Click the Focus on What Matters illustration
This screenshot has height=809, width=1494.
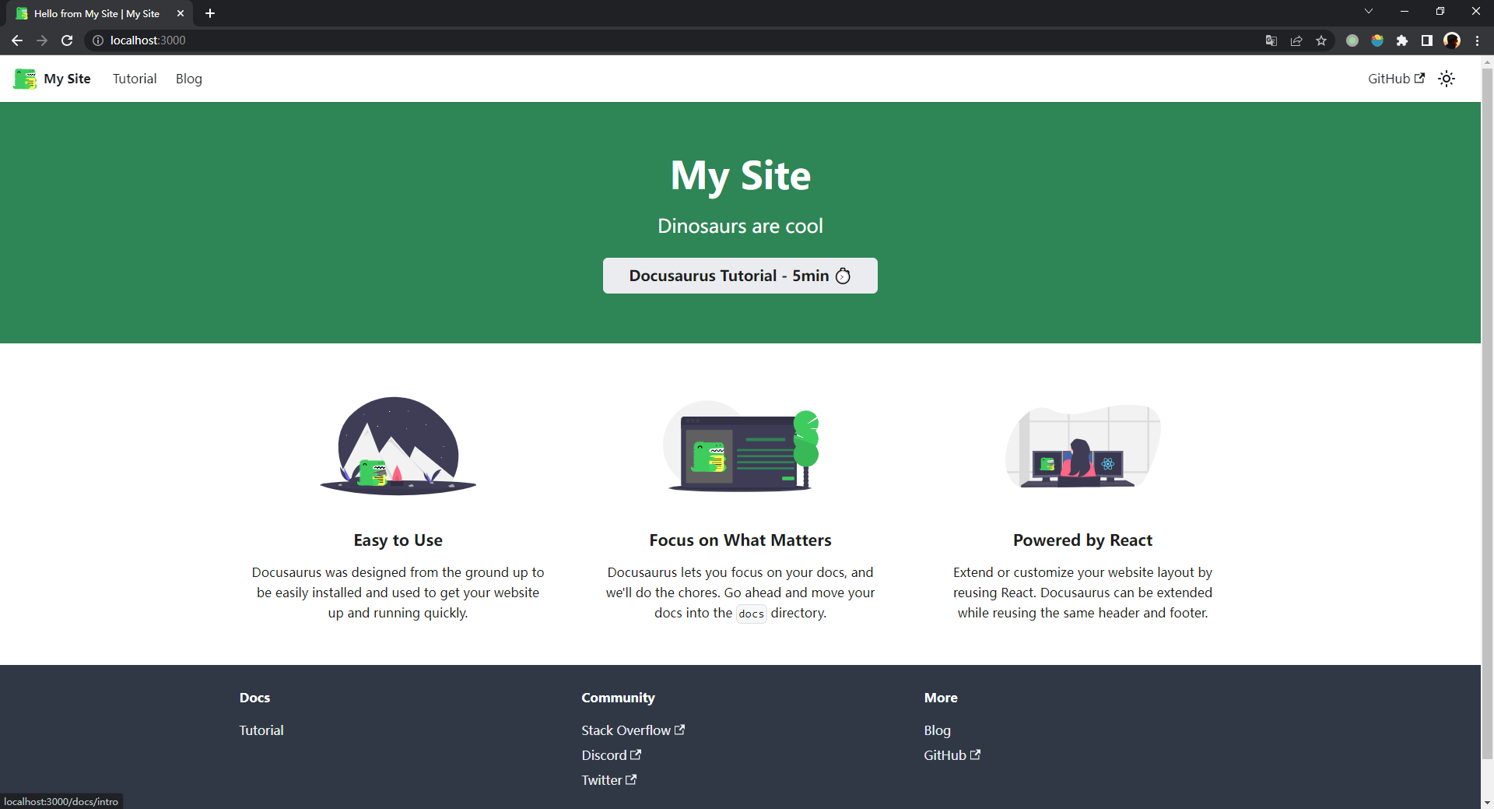[x=740, y=446]
